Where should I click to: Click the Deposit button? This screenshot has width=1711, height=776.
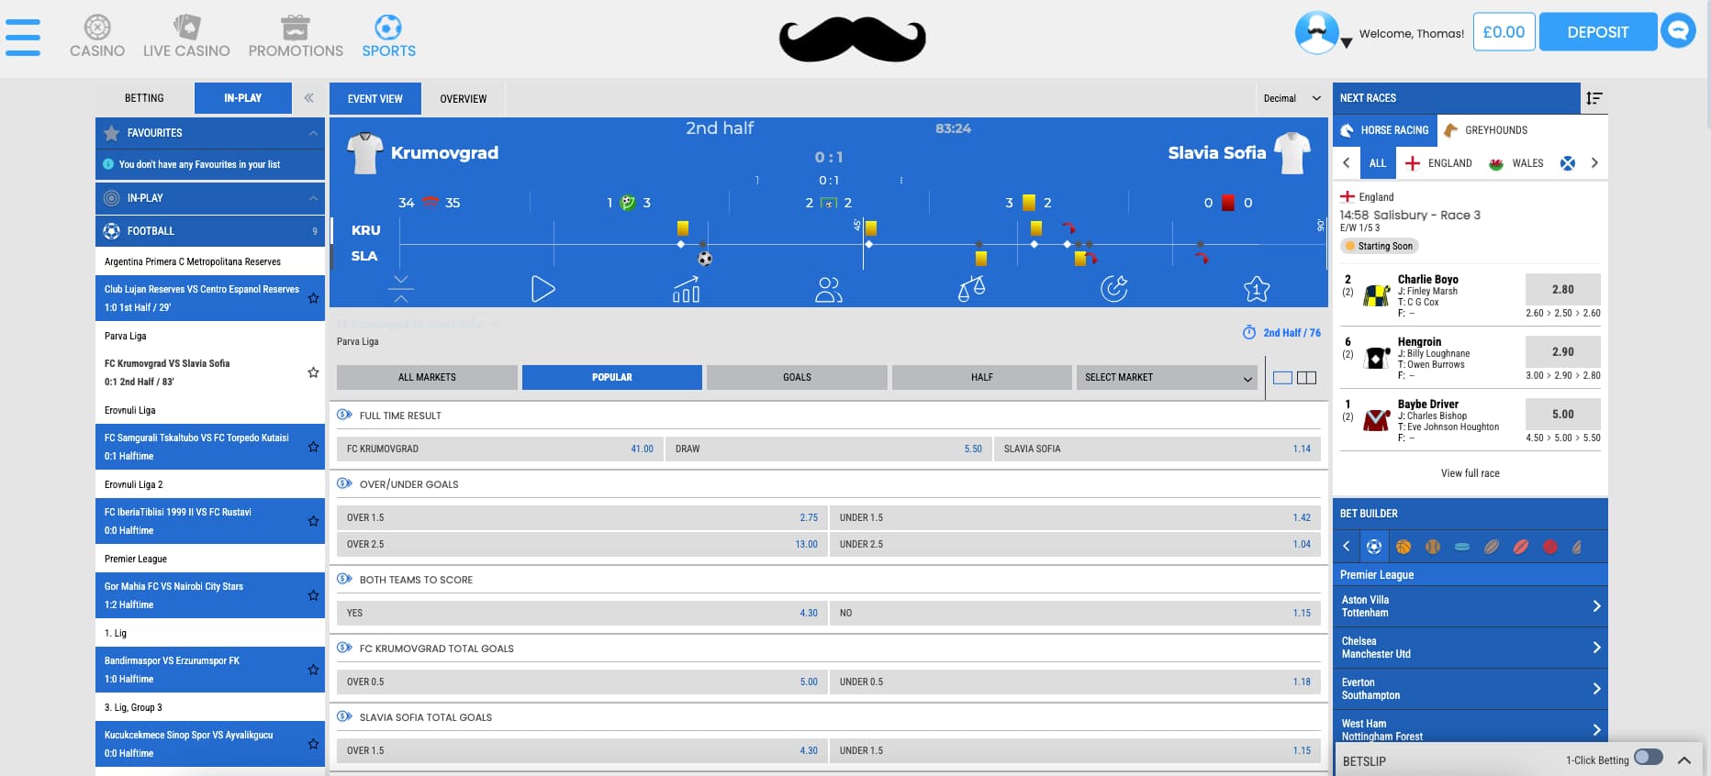click(x=1598, y=31)
